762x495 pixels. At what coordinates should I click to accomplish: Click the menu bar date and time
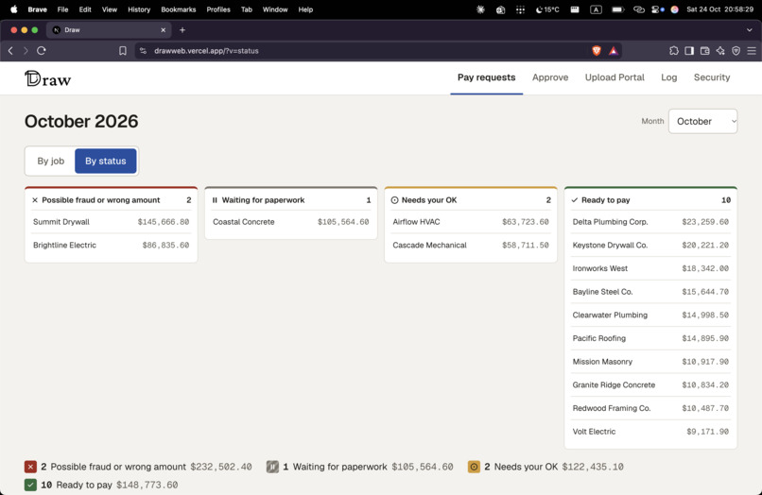719,9
